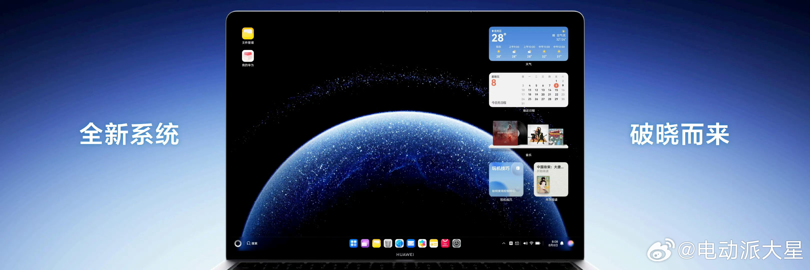Click the circular start button in taskbar
The image size is (810, 270).
pos(238,243)
